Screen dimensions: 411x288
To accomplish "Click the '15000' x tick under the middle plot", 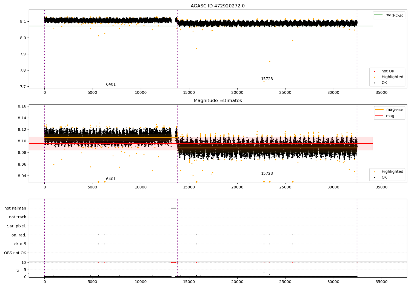I will click(x=189, y=187).
